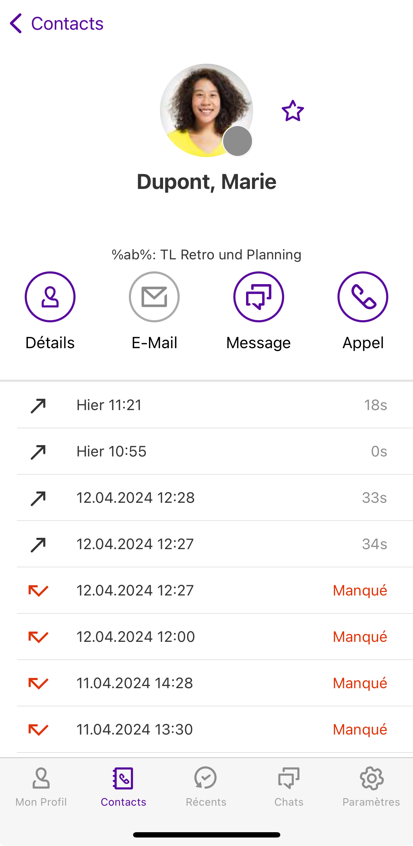Viewport: 413px width, 846px height.
Task: Tap the grey presence status indicator
Action: 238,141
